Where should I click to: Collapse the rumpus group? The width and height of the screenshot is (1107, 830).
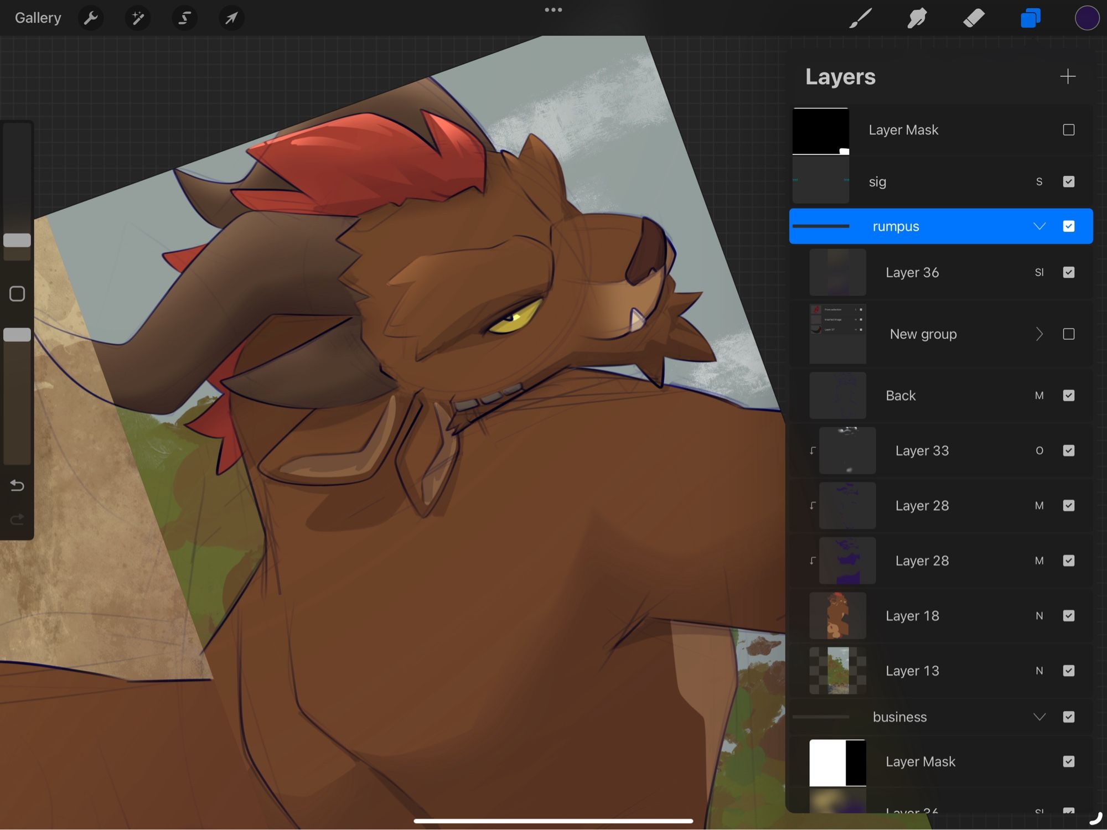point(1039,226)
